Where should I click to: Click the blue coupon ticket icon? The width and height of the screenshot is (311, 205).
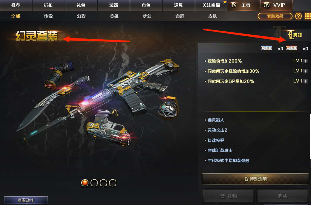[266, 48]
